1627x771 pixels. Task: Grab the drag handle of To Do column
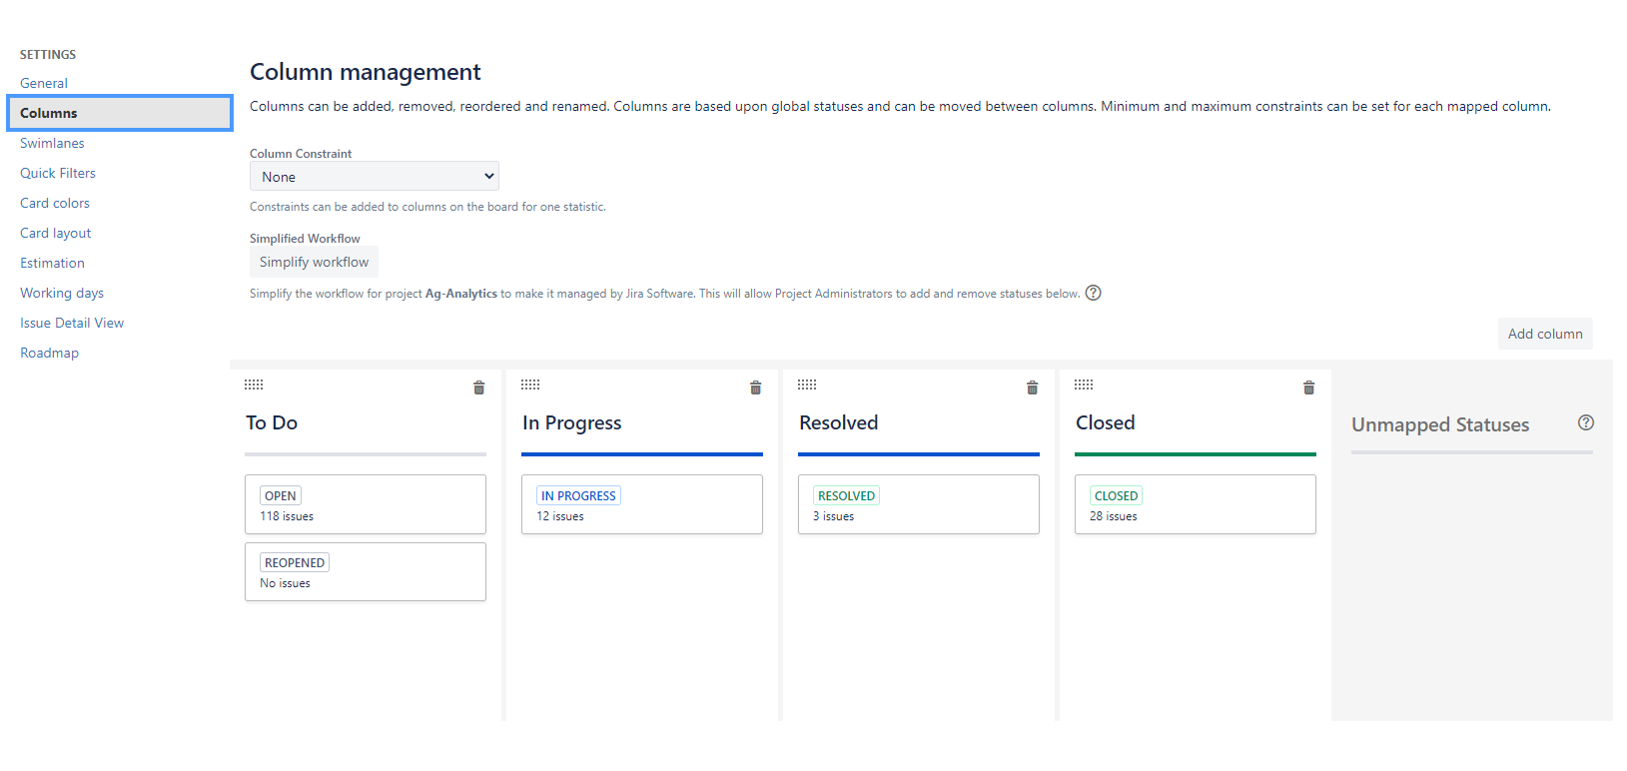254,385
